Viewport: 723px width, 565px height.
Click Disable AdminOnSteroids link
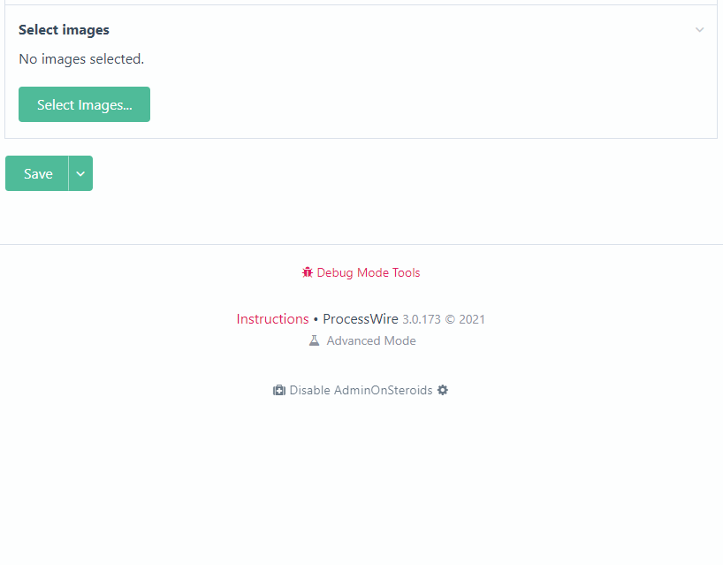point(361,390)
